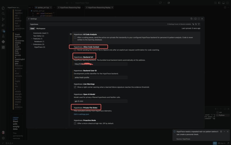Click Open AI Model field gpt-5-mini

click(101, 101)
